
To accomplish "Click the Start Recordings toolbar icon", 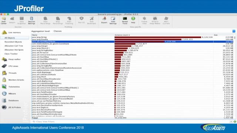I will point(45,20).
